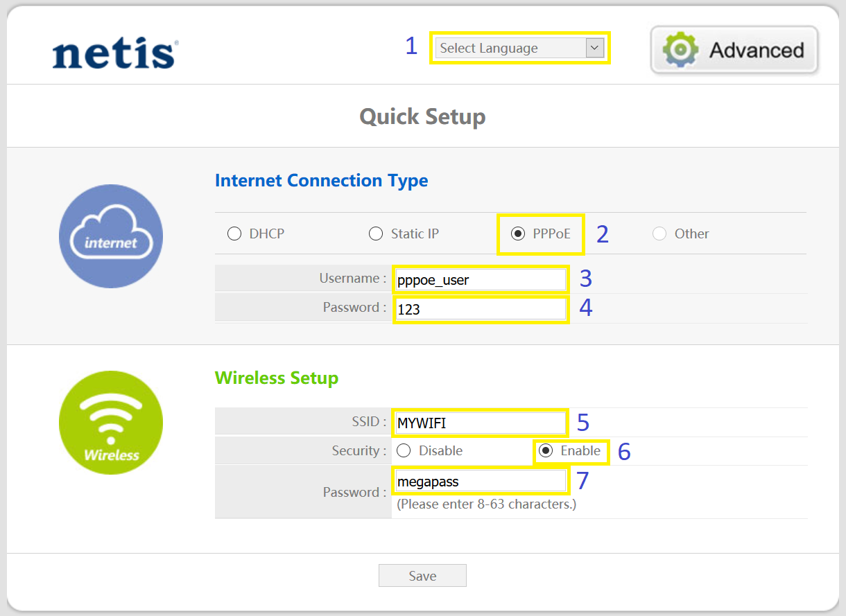The image size is (846, 616).
Task: Choose Enable for wireless security
Action: (x=546, y=451)
